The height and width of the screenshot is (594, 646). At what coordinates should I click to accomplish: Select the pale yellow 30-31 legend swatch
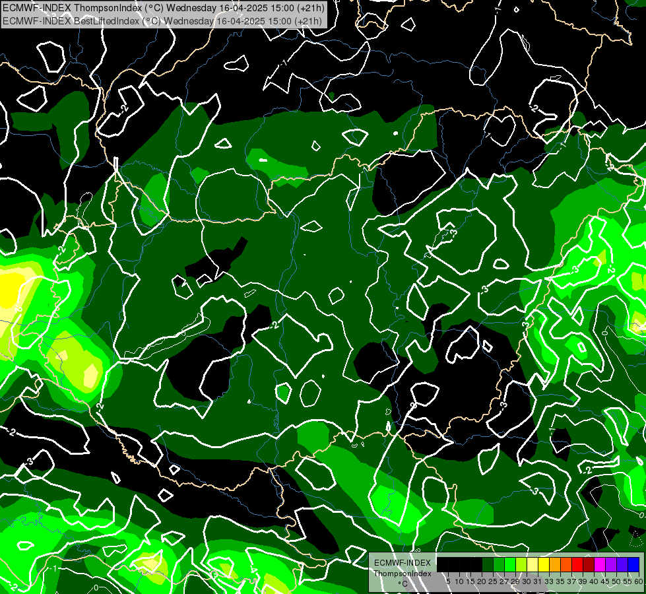click(x=533, y=564)
